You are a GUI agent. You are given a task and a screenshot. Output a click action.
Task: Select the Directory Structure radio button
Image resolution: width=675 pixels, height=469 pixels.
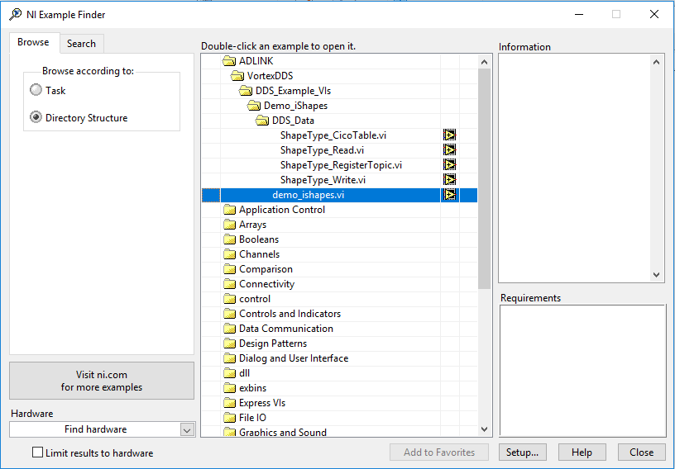point(36,117)
